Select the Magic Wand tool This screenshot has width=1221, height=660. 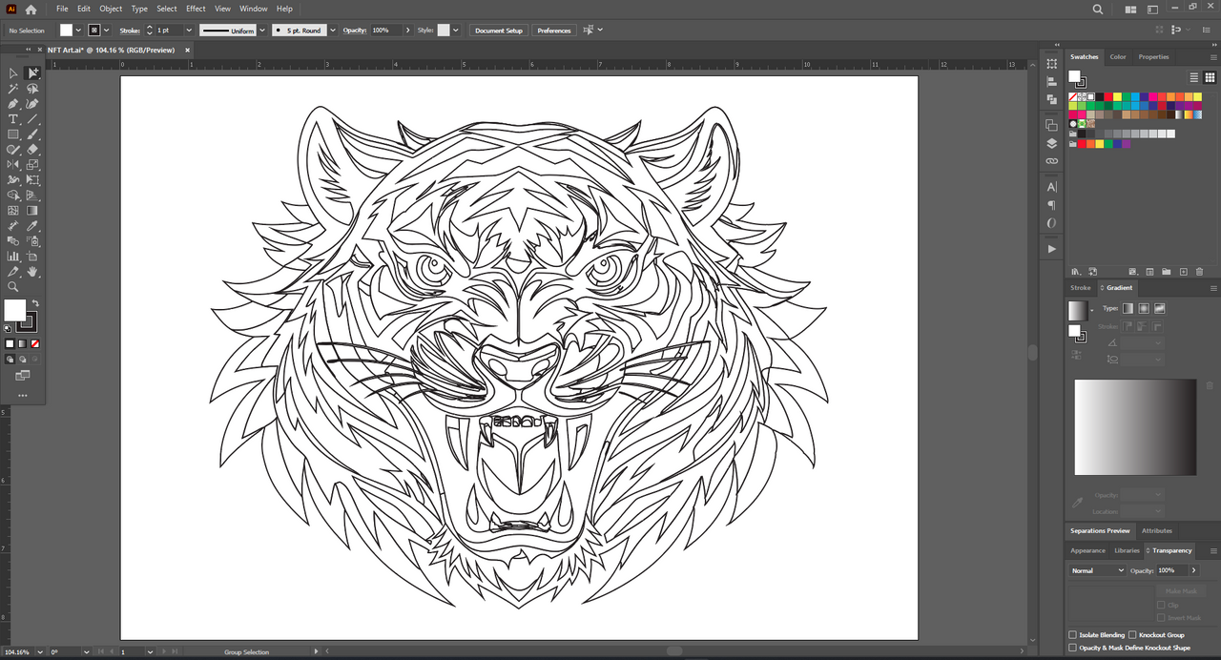coord(13,89)
